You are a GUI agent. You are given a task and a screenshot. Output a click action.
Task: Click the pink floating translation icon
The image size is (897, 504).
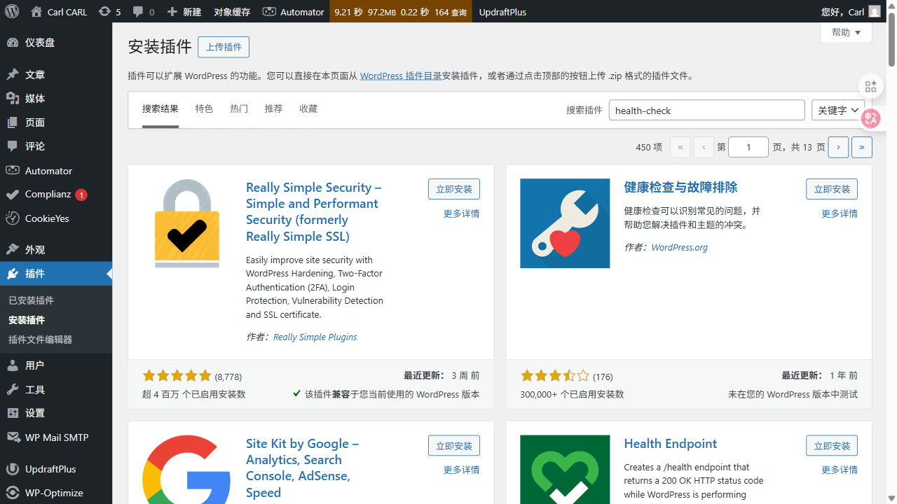pyautogui.click(x=870, y=118)
